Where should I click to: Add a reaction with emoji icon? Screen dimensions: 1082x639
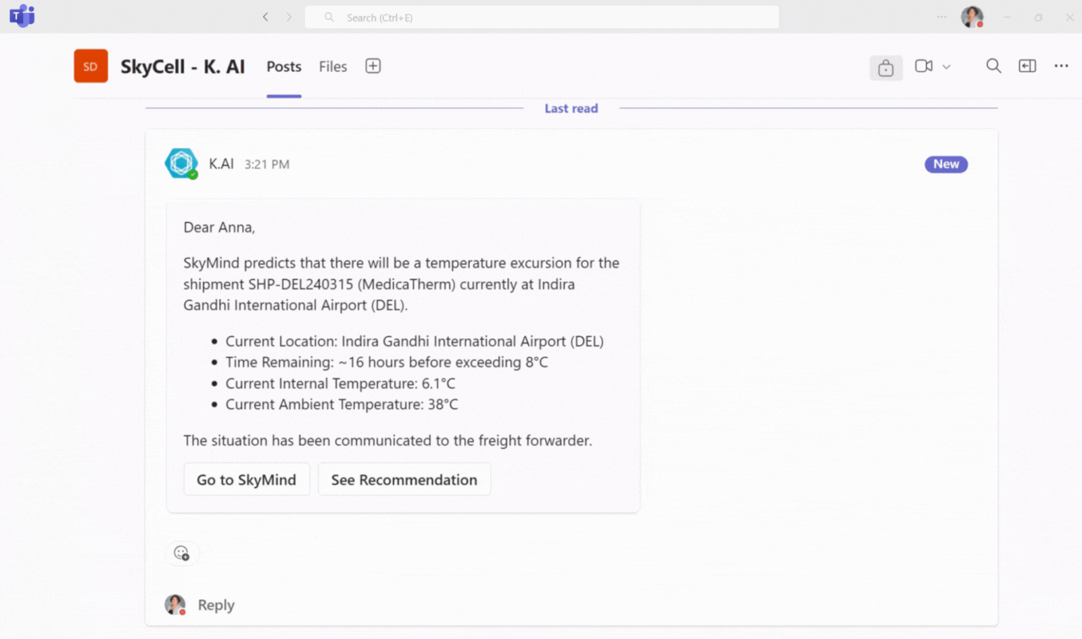coord(181,553)
